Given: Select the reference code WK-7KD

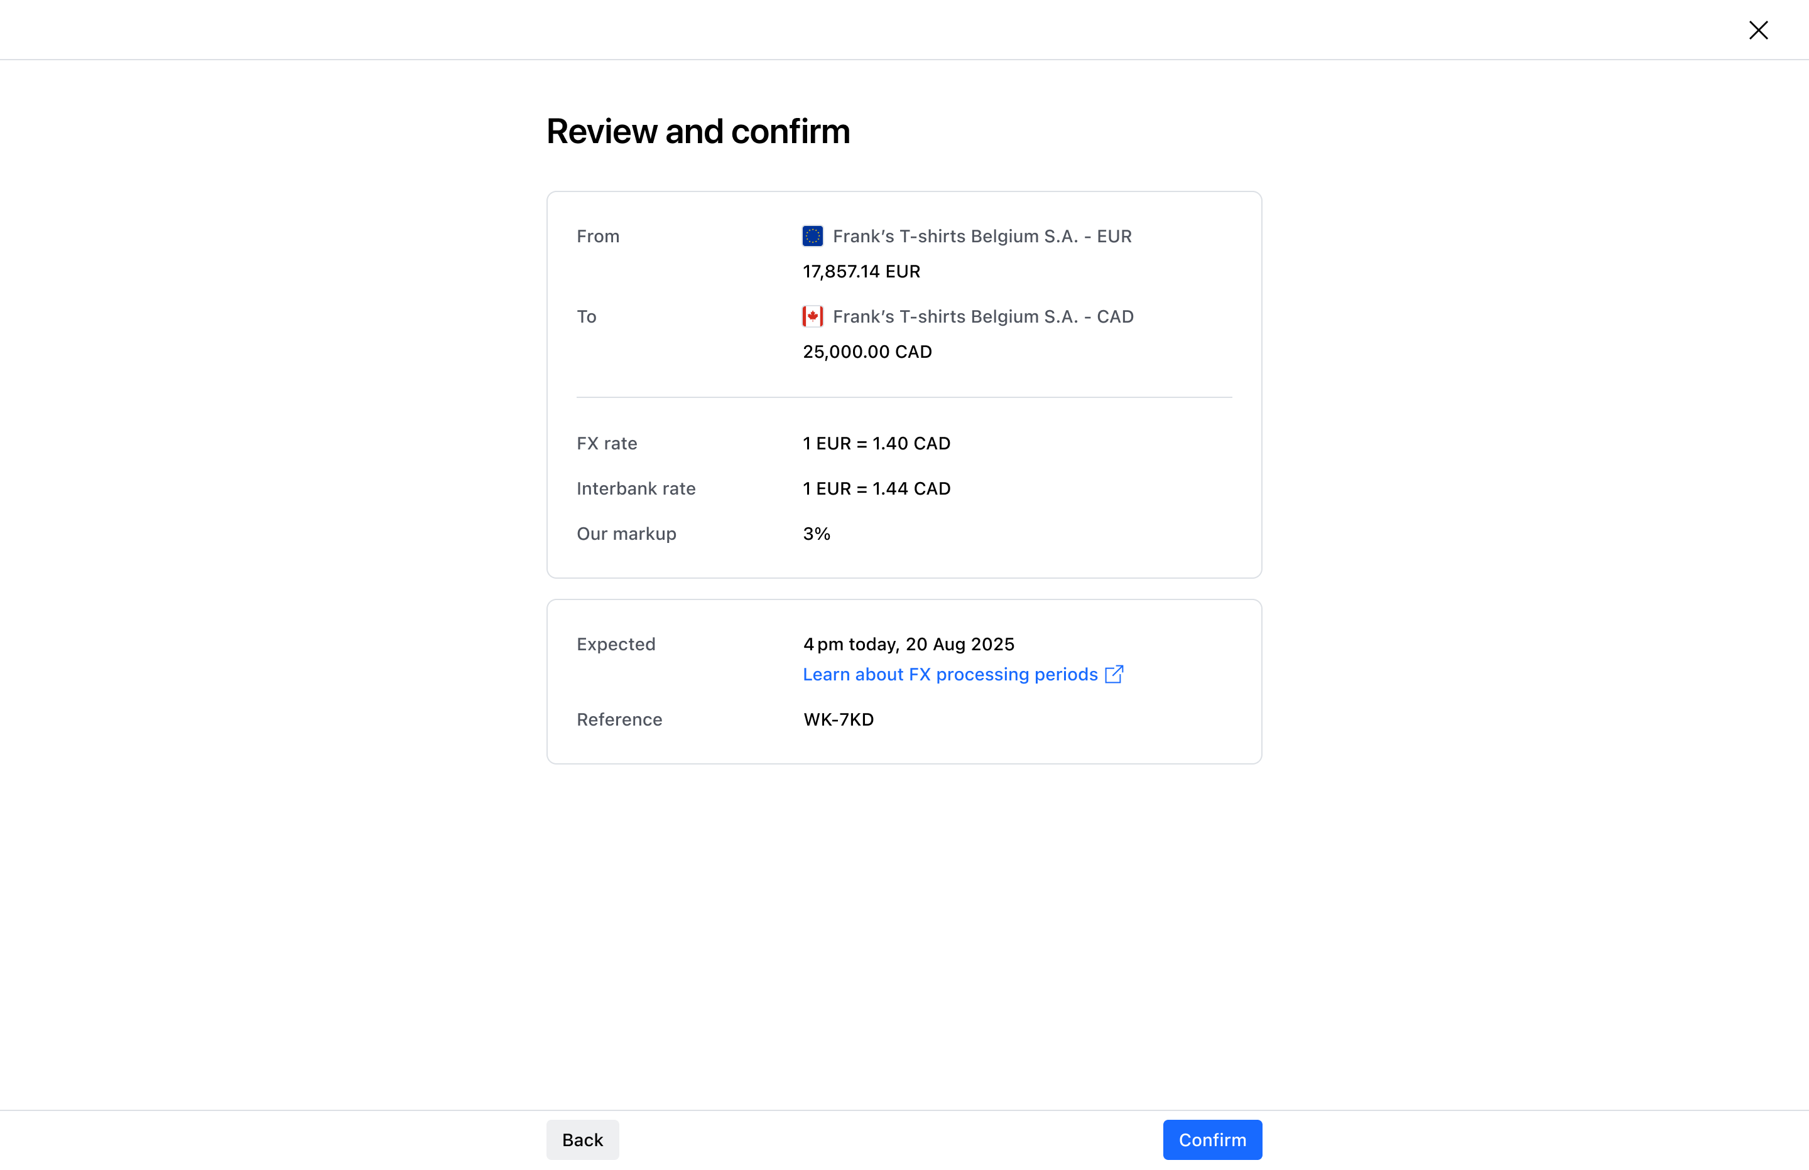Looking at the screenshot, I should [839, 719].
